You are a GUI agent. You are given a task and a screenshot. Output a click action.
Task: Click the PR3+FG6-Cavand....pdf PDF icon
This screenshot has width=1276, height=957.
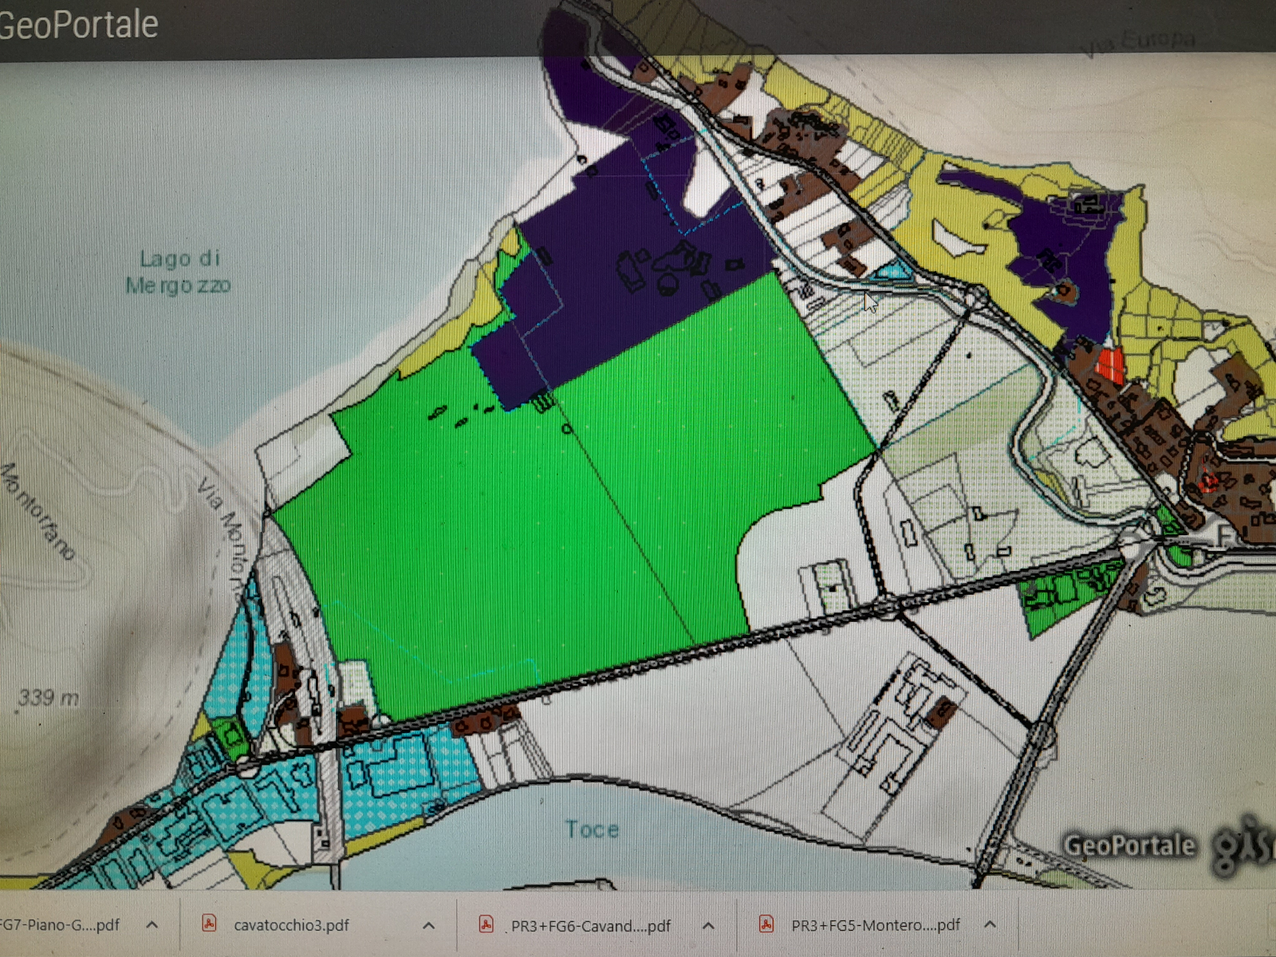[486, 924]
